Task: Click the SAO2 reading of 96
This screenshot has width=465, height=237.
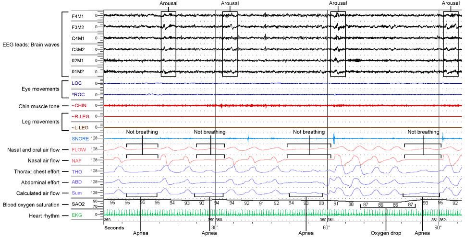Action: coord(142,203)
